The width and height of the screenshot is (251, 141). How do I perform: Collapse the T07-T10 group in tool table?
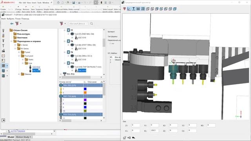(x=61, y=96)
